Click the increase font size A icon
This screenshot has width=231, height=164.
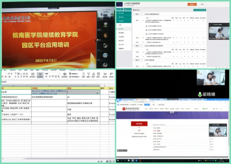point(9,73)
